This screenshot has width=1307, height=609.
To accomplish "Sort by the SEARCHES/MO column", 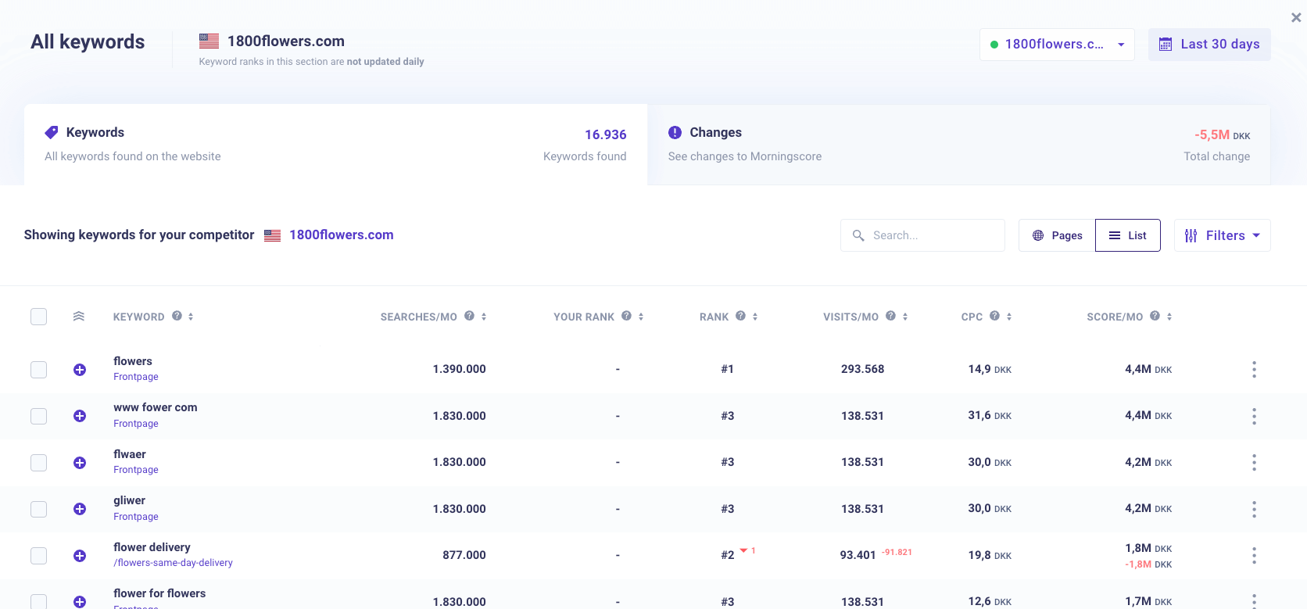I will pyautogui.click(x=484, y=317).
